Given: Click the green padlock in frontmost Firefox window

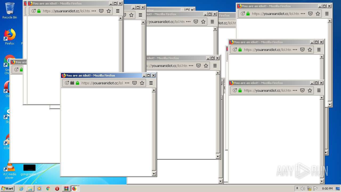Looking at the screenshot, I should 78,83.
